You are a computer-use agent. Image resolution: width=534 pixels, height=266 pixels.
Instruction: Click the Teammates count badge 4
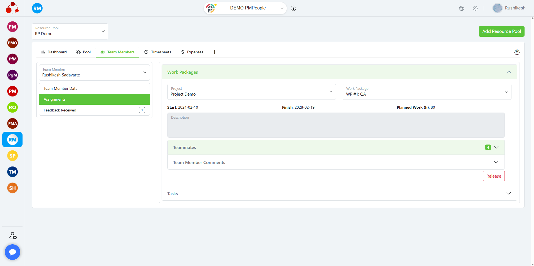point(488,147)
